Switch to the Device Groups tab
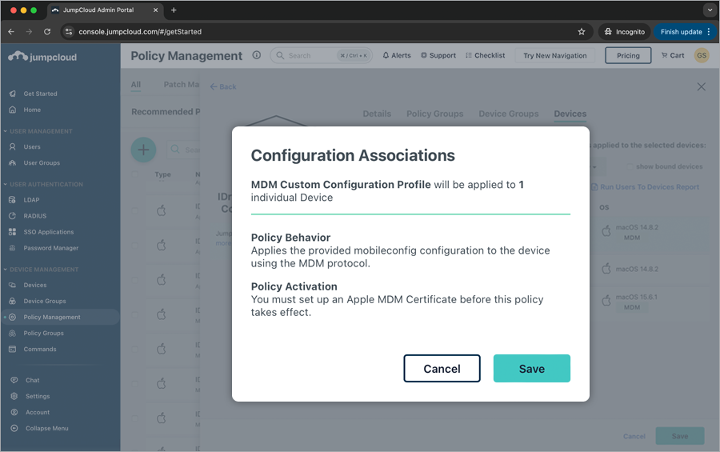This screenshot has height=452, width=720. [508, 114]
